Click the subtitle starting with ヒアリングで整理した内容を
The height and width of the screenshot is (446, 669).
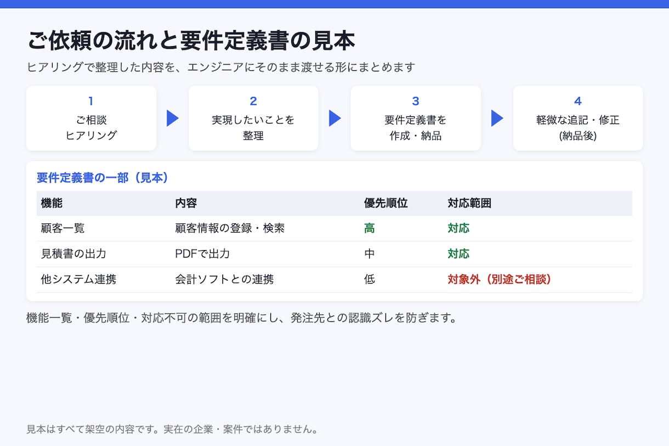(220, 67)
